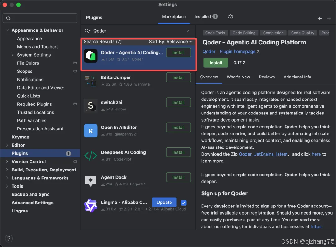Select Menus and Toolbars settings

[x=38, y=47]
